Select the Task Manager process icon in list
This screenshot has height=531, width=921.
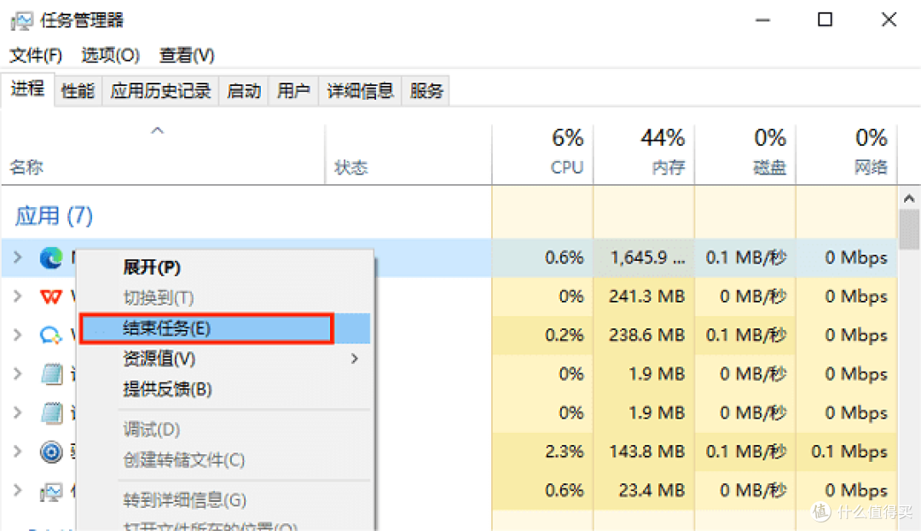pos(51,491)
